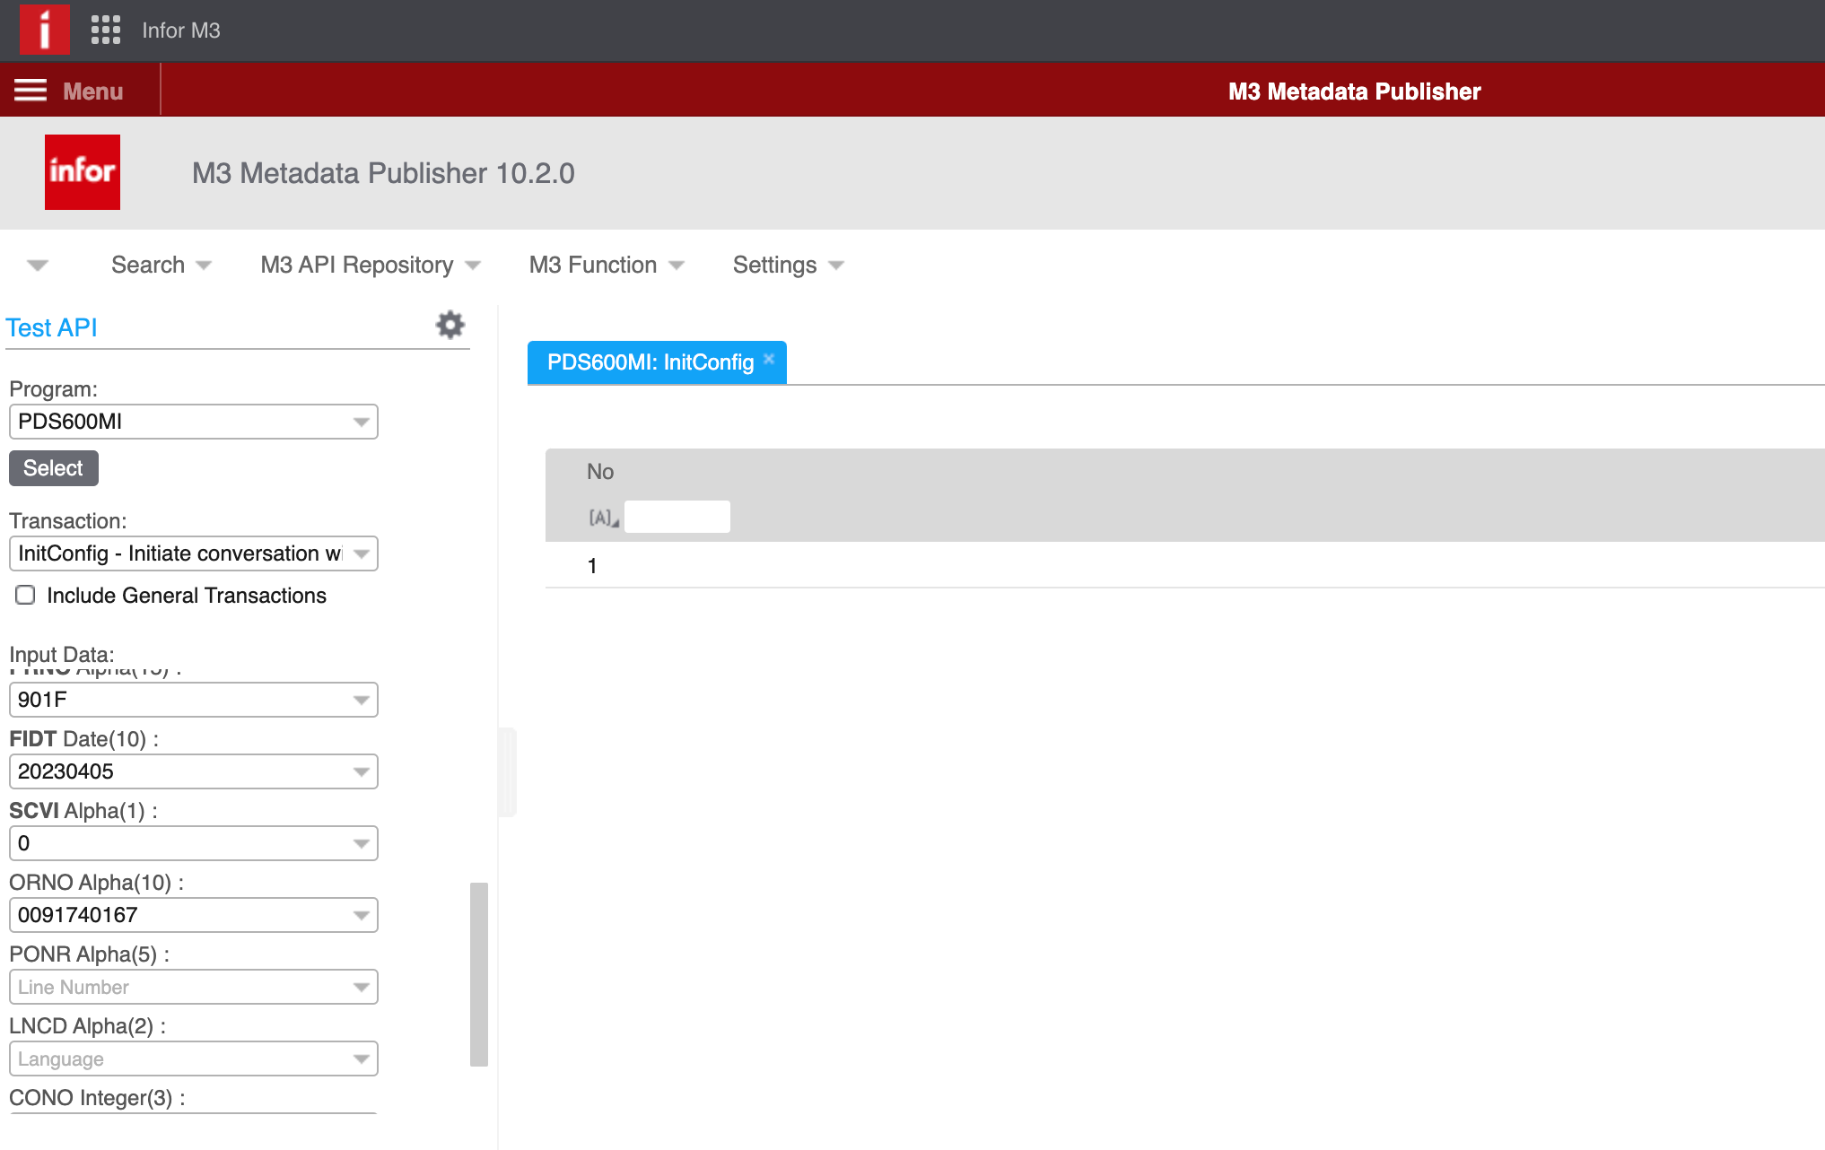Image resolution: width=1825 pixels, height=1150 pixels.
Task: Expand the LNCD Language dropdown
Action: point(362,1059)
